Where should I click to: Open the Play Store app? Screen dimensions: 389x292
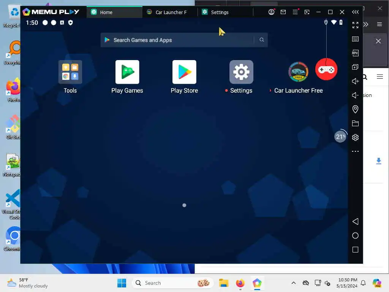coord(184,72)
